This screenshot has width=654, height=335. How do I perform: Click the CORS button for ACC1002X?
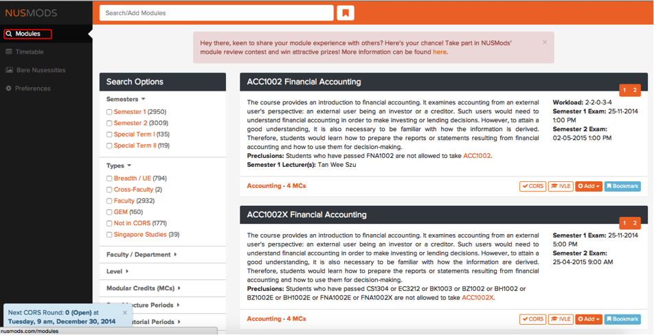click(x=532, y=319)
